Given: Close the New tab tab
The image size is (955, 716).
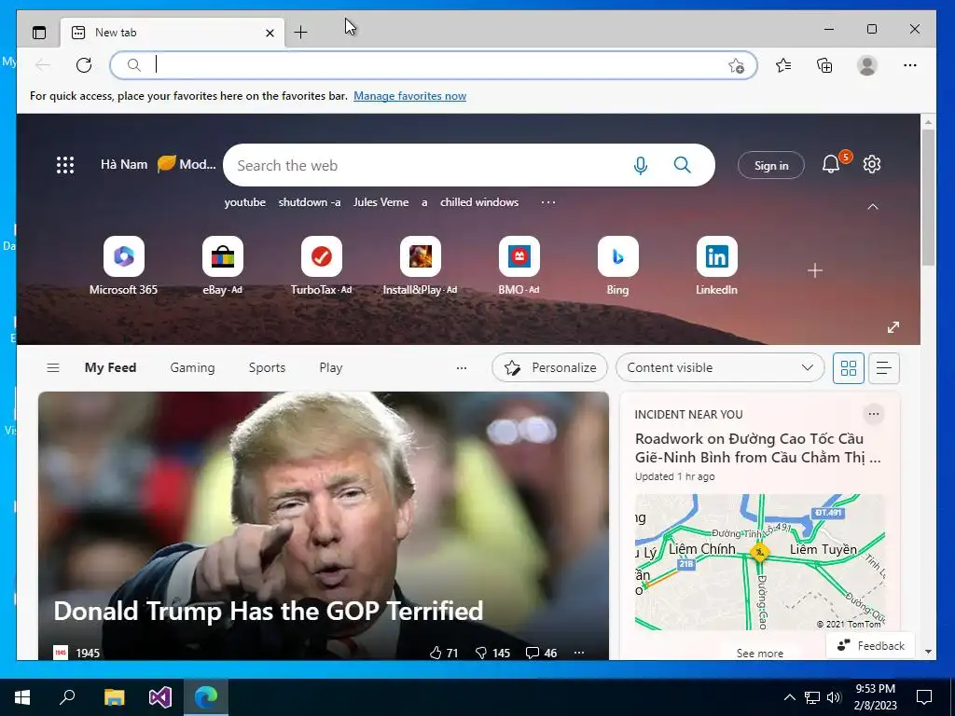Looking at the screenshot, I should [x=270, y=33].
